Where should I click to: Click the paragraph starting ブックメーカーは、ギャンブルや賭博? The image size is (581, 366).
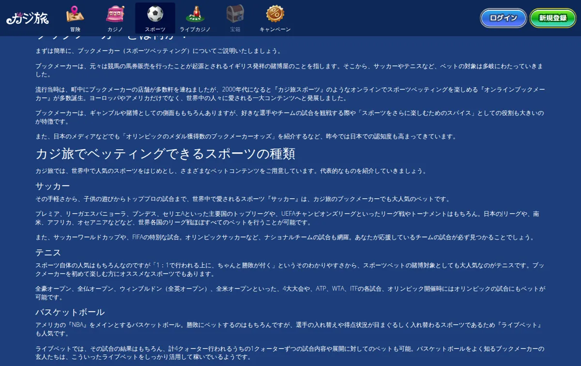tap(290, 117)
